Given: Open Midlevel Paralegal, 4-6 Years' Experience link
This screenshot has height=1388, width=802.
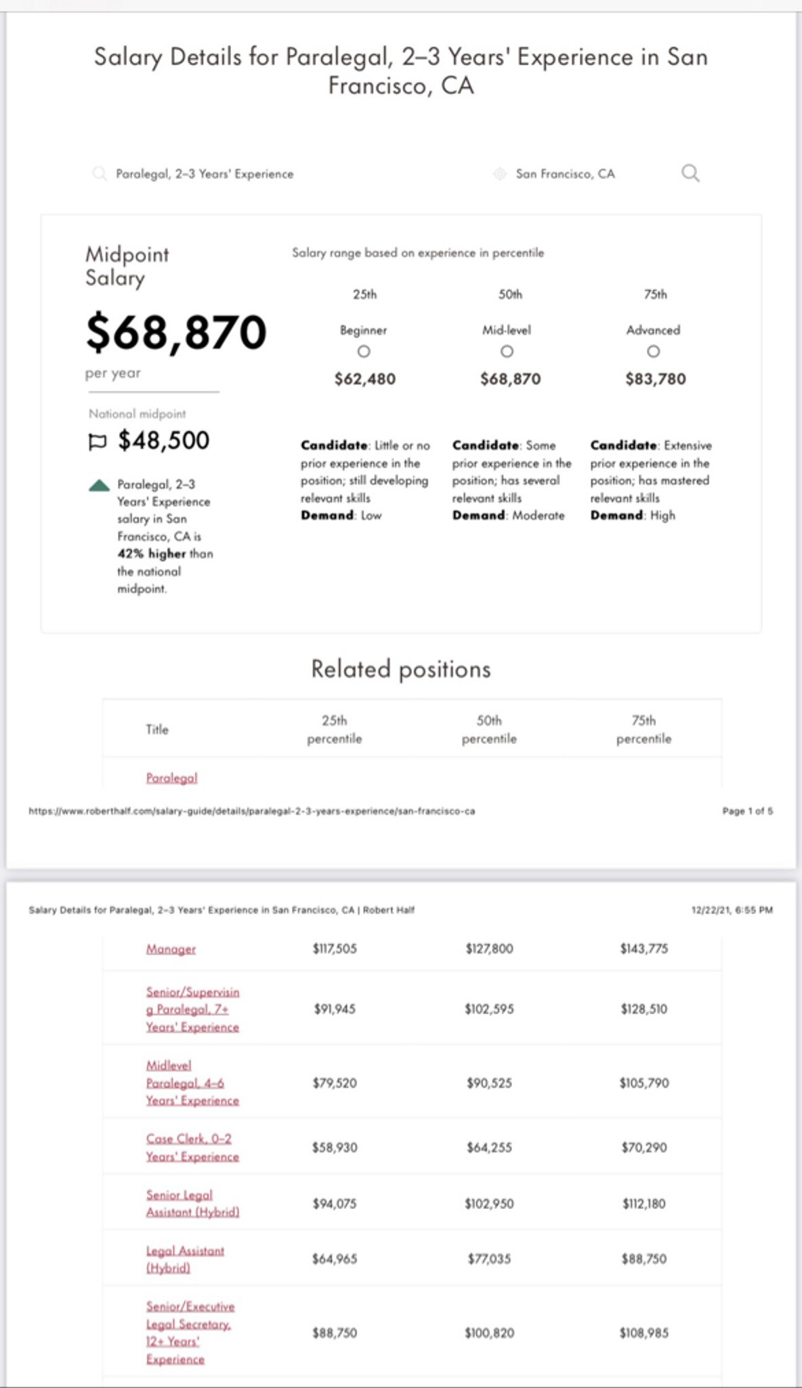Looking at the screenshot, I should (x=192, y=1083).
